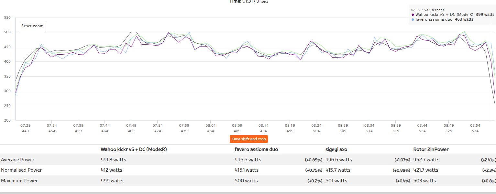Click the 415.1 watts value
The height and width of the screenshot is (194, 496).
(247, 170)
